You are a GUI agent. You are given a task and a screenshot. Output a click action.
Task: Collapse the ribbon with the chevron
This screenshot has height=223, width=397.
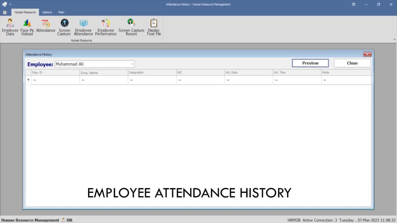(x=395, y=39)
